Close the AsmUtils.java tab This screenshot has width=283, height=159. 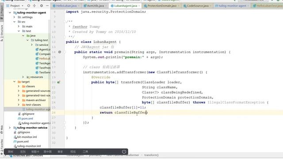(x=106, y=6)
